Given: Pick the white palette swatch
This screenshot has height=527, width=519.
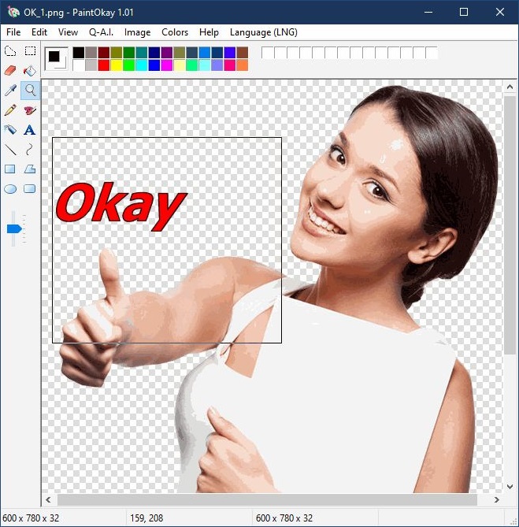Looking at the screenshot, I should click(79, 65).
